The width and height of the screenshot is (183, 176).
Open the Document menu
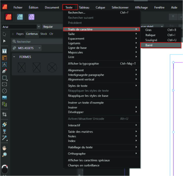(52, 7)
